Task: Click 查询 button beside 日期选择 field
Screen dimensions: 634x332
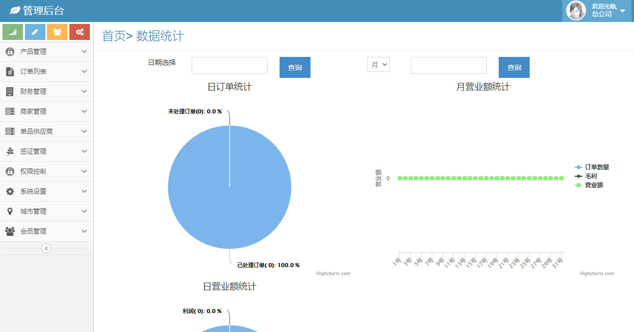Action: pyautogui.click(x=295, y=67)
